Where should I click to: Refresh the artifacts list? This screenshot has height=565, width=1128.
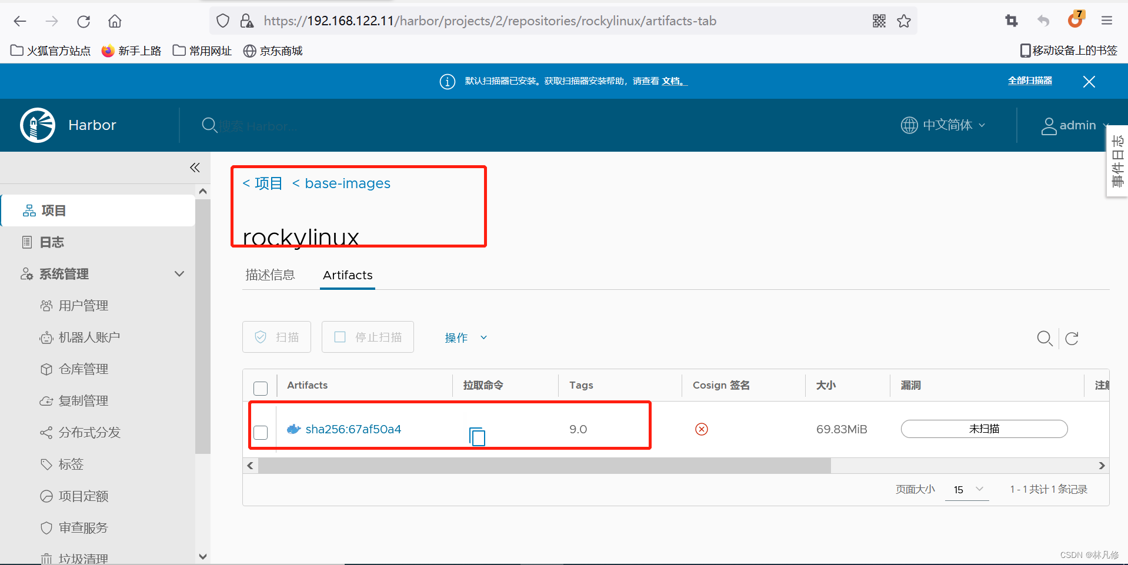1072,339
